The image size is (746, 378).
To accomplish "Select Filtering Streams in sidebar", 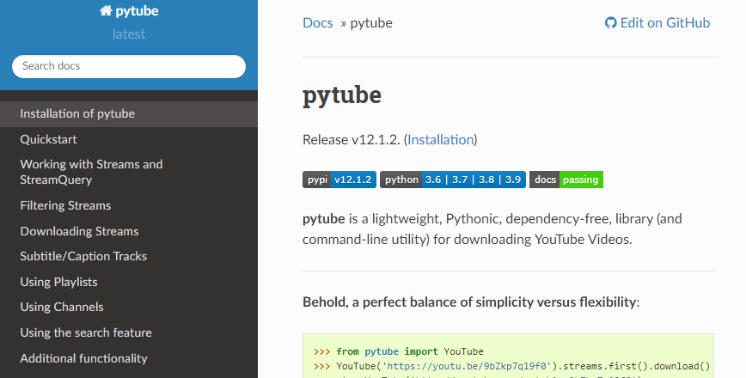I will pos(129,205).
